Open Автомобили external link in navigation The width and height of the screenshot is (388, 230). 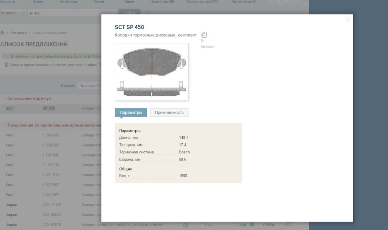click(x=243, y=2)
